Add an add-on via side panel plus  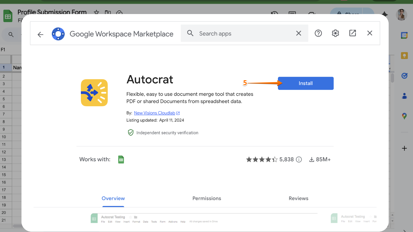click(x=404, y=148)
